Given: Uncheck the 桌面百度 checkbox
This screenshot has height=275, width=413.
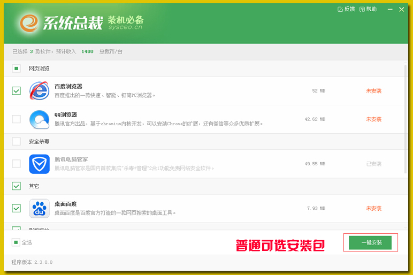Looking at the screenshot, I should click(17, 208).
